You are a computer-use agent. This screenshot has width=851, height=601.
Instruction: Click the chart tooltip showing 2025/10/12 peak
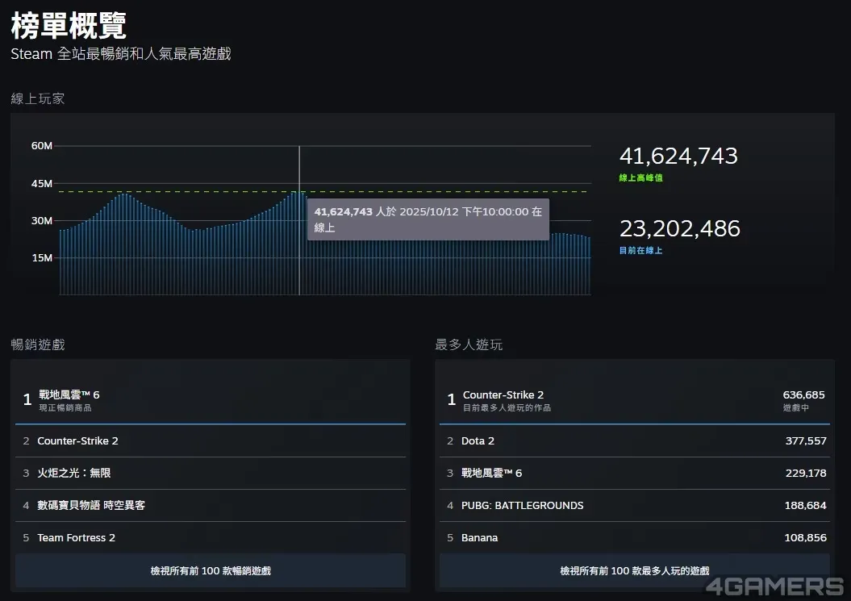pyautogui.click(x=428, y=219)
